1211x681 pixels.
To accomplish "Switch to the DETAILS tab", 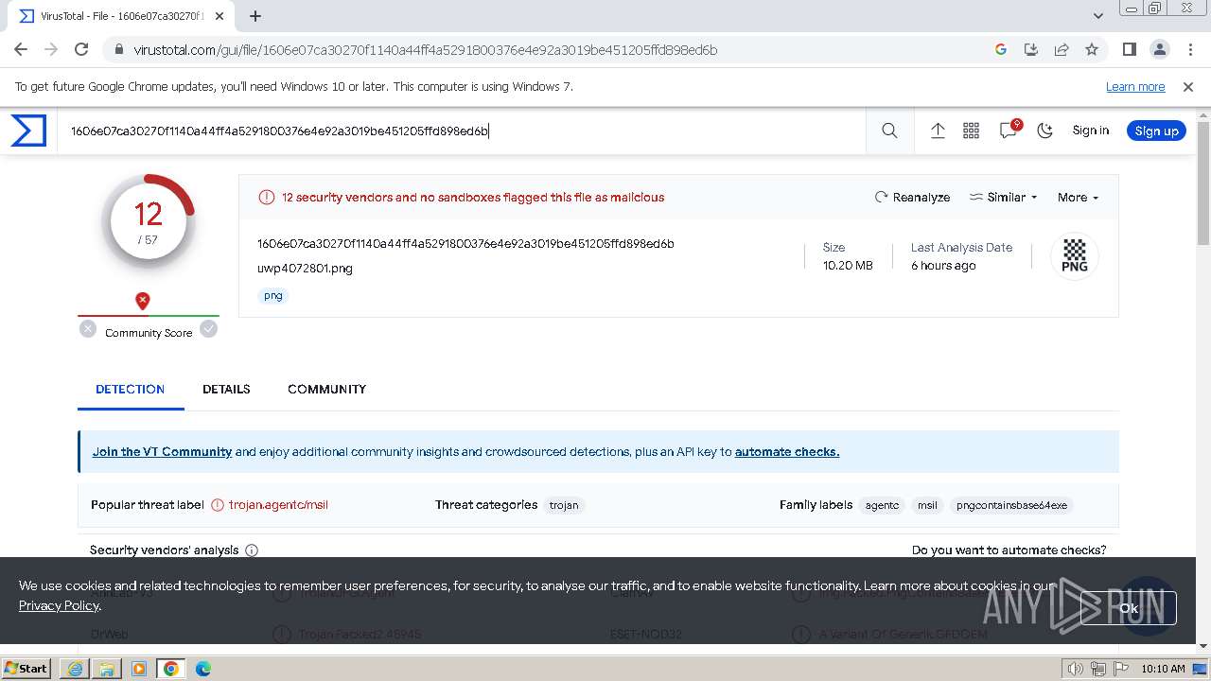I will tap(226, 389).
